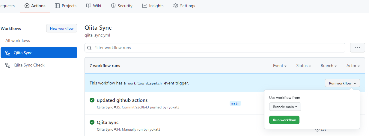
Task: Open the Wiki tab
Action: click(94, 6)
